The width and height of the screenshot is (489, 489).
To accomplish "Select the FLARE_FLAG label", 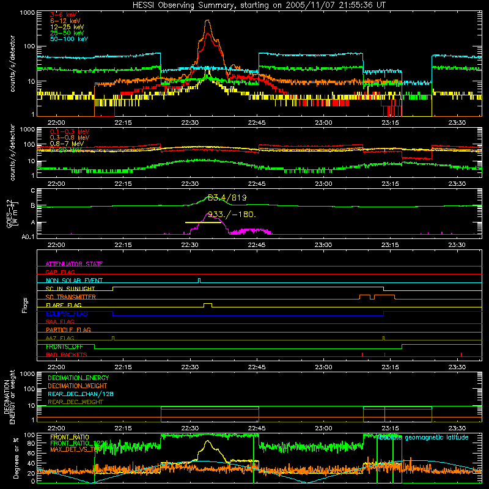I will click(64, 305).
